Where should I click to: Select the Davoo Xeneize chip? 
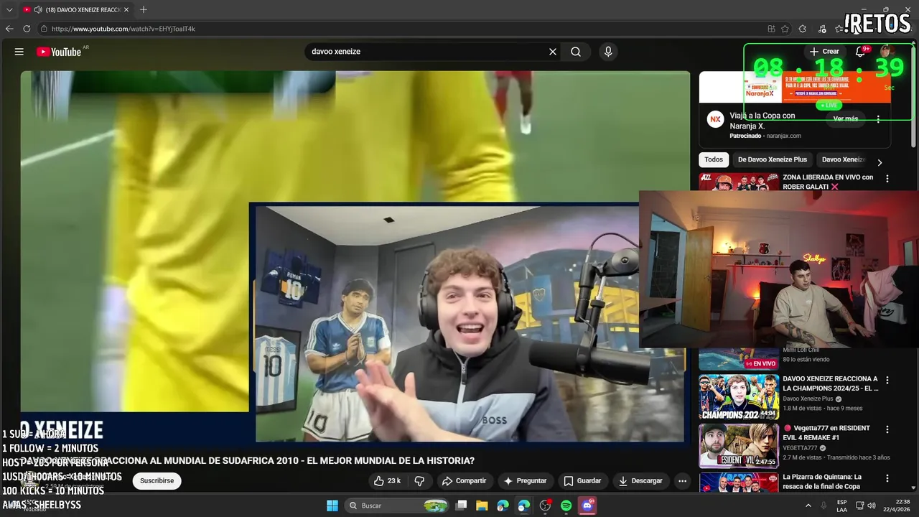843,159
